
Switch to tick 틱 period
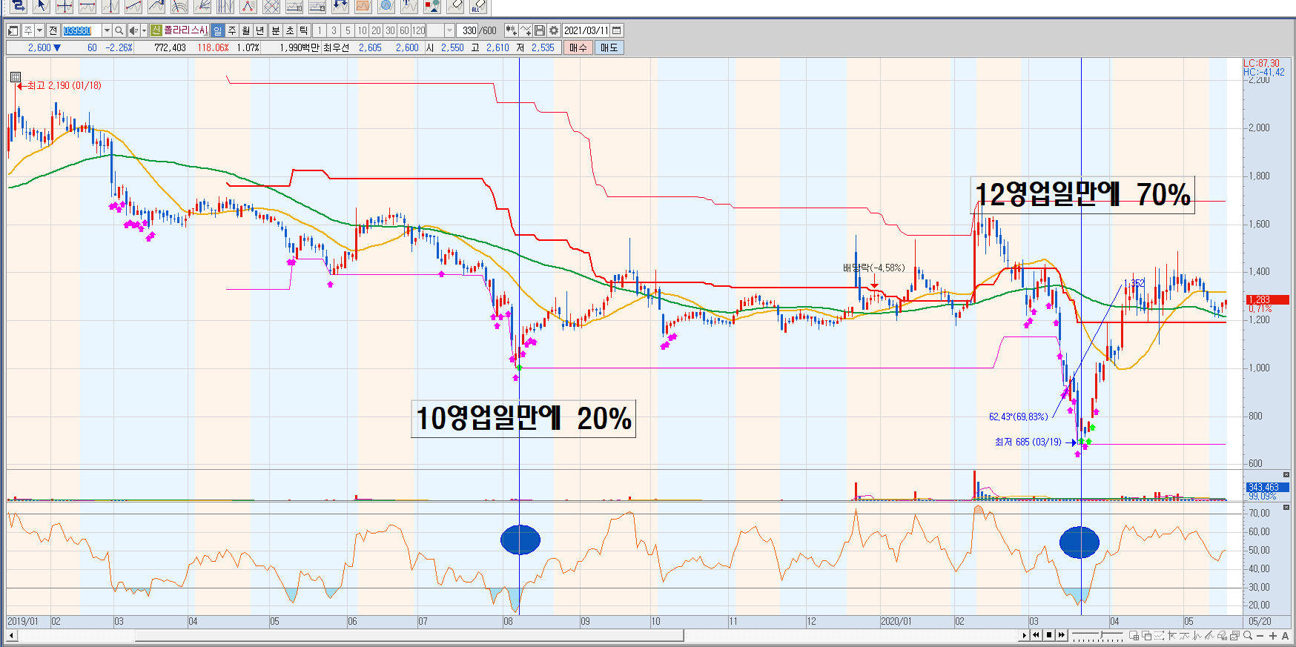click(x=304, y=30)
